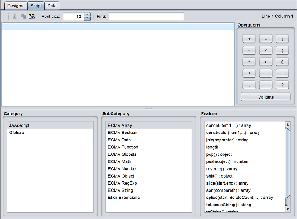Click the panel splitter collapse handle
The width and height of the screenshot is (297, 219).
[148, 108]
